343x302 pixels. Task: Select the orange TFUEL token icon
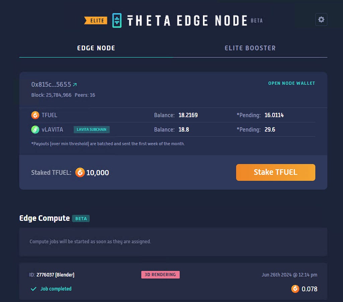[36, 115]
